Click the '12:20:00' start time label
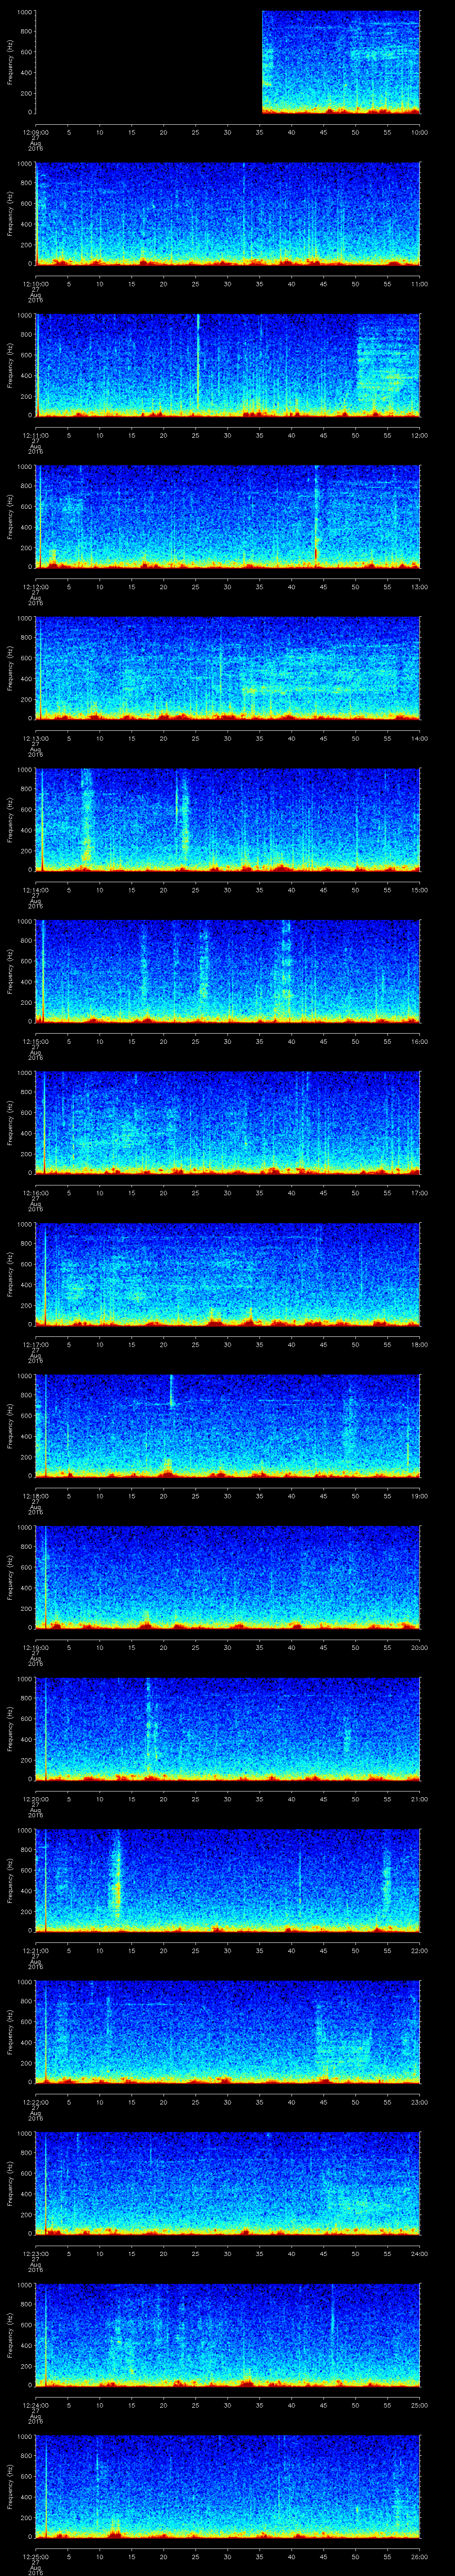Image resolution: width=455 pixels, height=2576 pixels. click(36, 1799)
